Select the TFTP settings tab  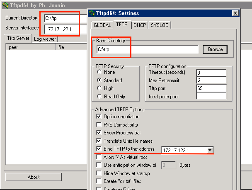tap(122, 24)
